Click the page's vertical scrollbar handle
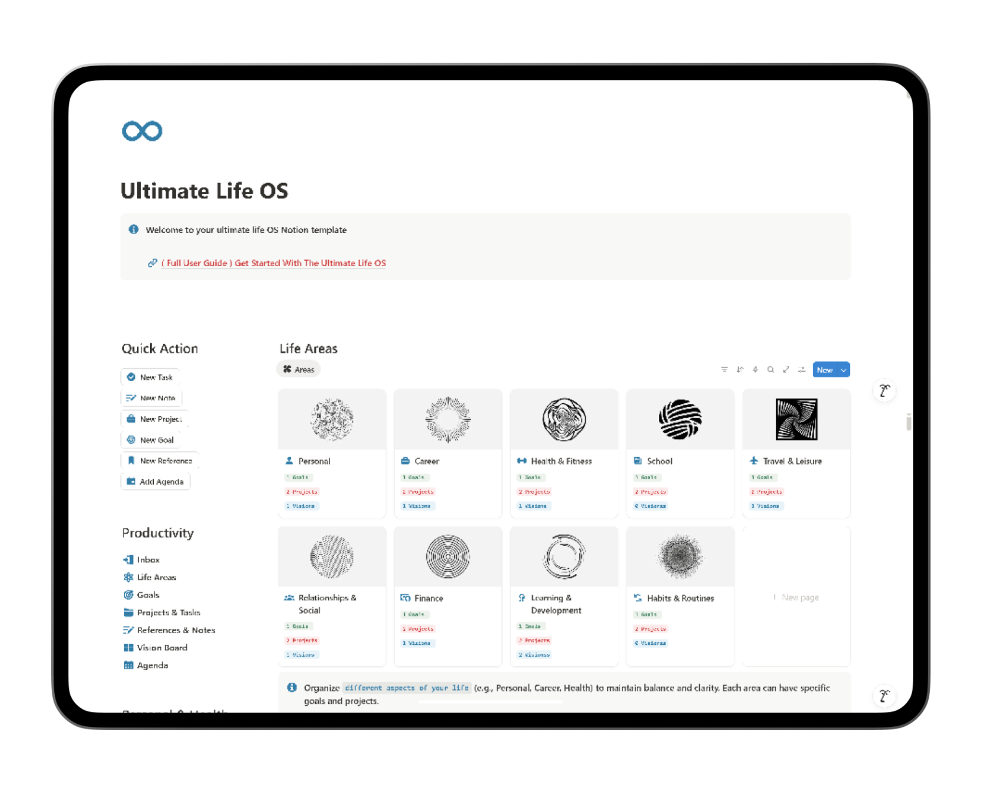 (x=908, y=422)
